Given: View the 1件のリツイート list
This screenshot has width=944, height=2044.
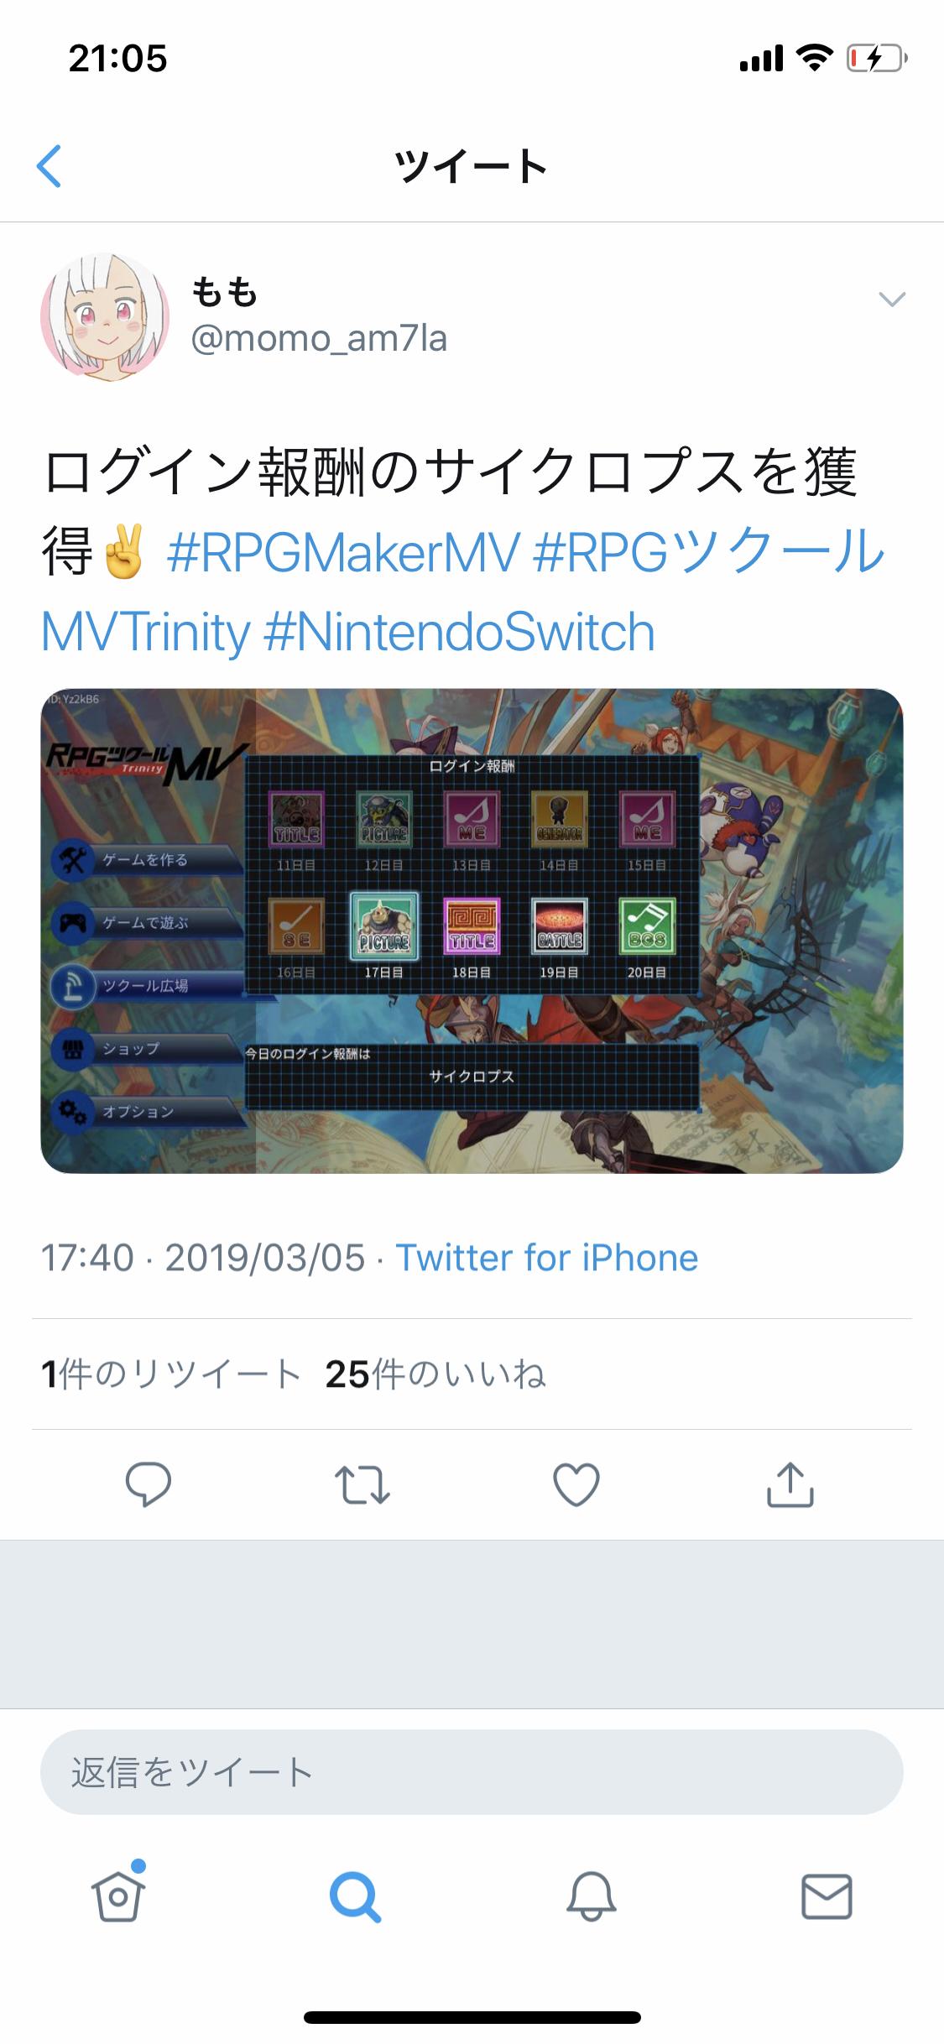Looking at the screenshot, I should coord(171,1374).
